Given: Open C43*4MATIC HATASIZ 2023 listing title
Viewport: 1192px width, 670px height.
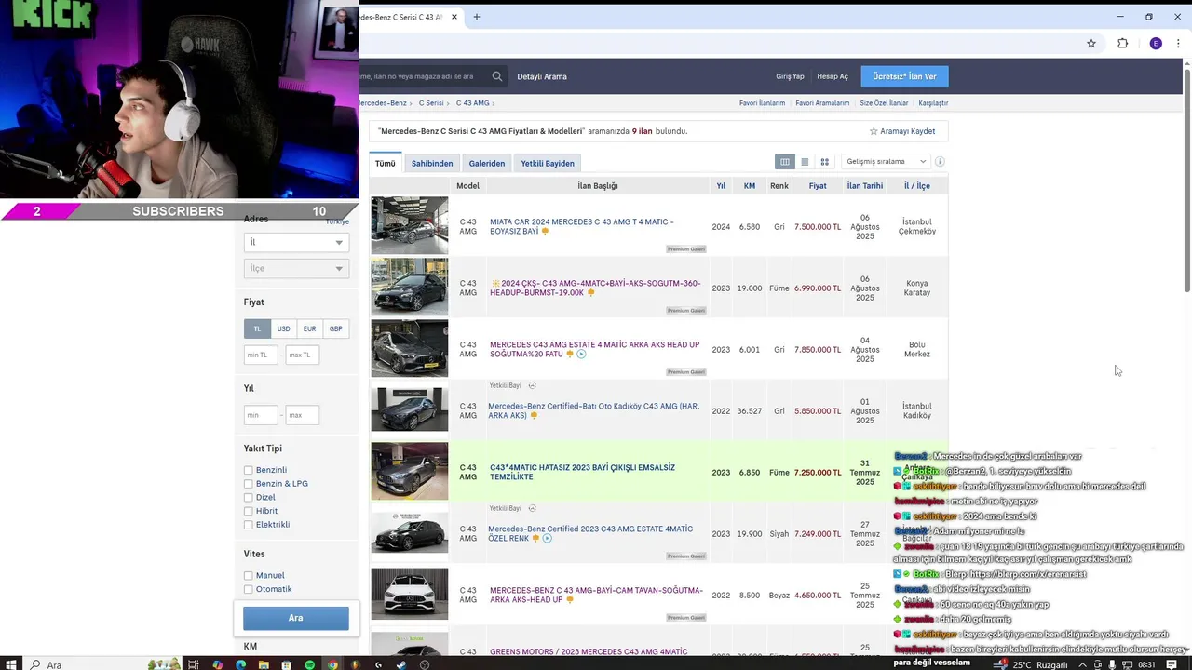Looking at the screenshot, I should coord(582,472).
